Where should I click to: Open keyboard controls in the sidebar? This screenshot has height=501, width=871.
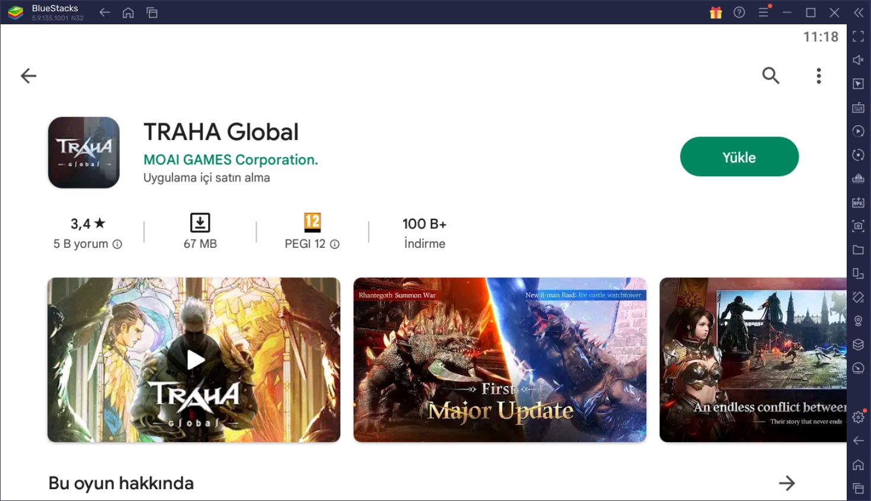[858, 107]
